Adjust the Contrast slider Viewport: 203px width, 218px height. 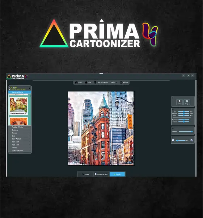click(184, 122)
